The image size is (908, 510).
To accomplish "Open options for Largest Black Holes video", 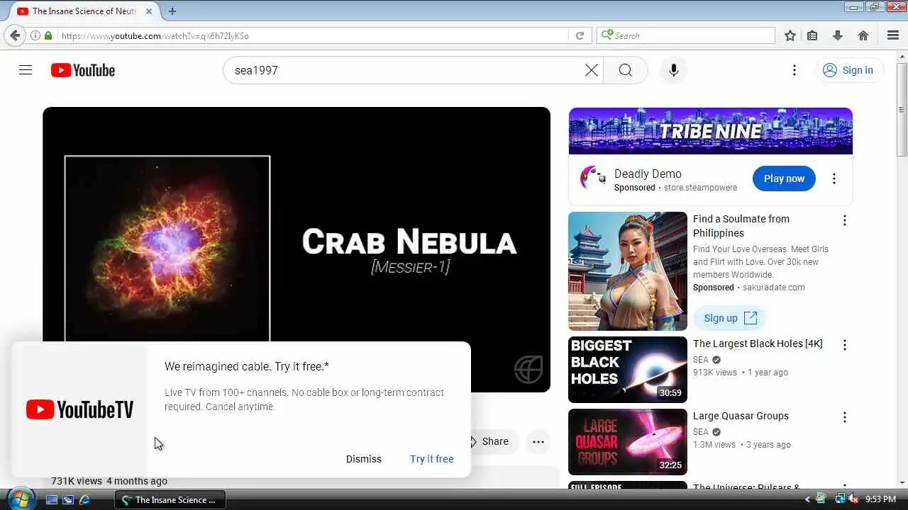I will point(844,345).
